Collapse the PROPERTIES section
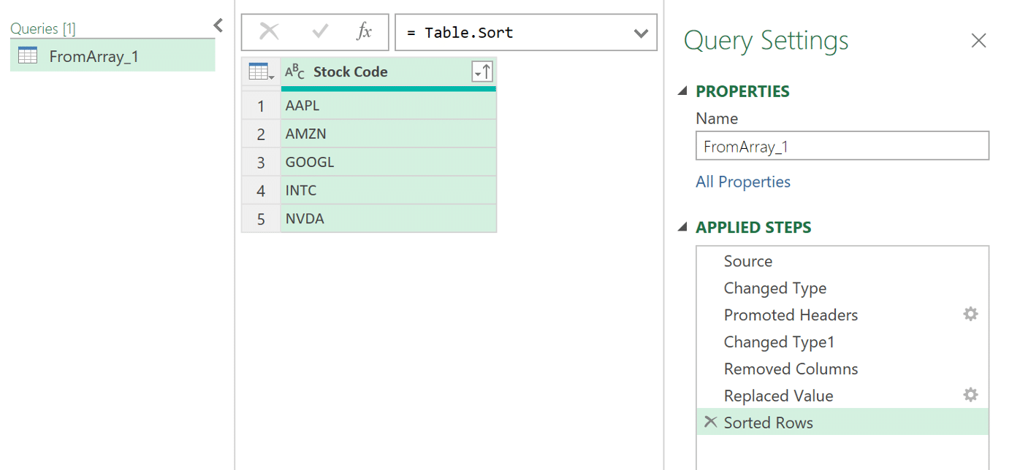This screenshot has width=1020, height=470. click(682, 91)
